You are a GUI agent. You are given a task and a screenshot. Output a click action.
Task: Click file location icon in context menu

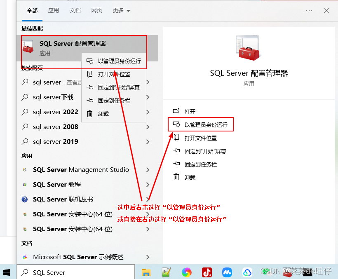coord(90,74)
